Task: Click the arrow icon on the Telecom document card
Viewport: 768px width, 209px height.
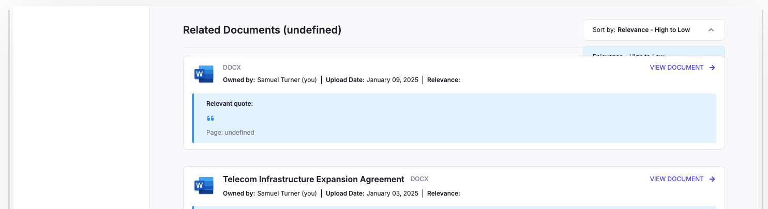Action: coord(712,179)
